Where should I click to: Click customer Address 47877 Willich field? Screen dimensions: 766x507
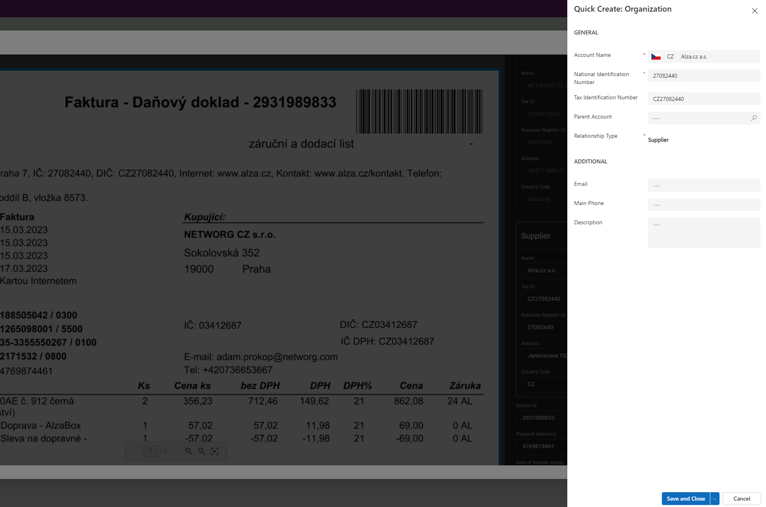(544, 171)
